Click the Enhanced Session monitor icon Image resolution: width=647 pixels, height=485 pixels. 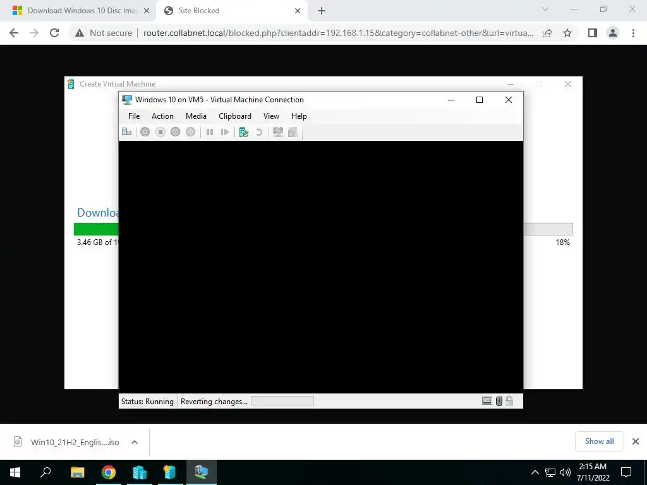pyautogui.click(x=278, y=132)
